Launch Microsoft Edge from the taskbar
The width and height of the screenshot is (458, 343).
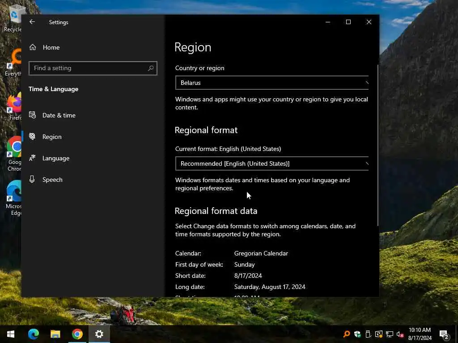click(33, 334)
